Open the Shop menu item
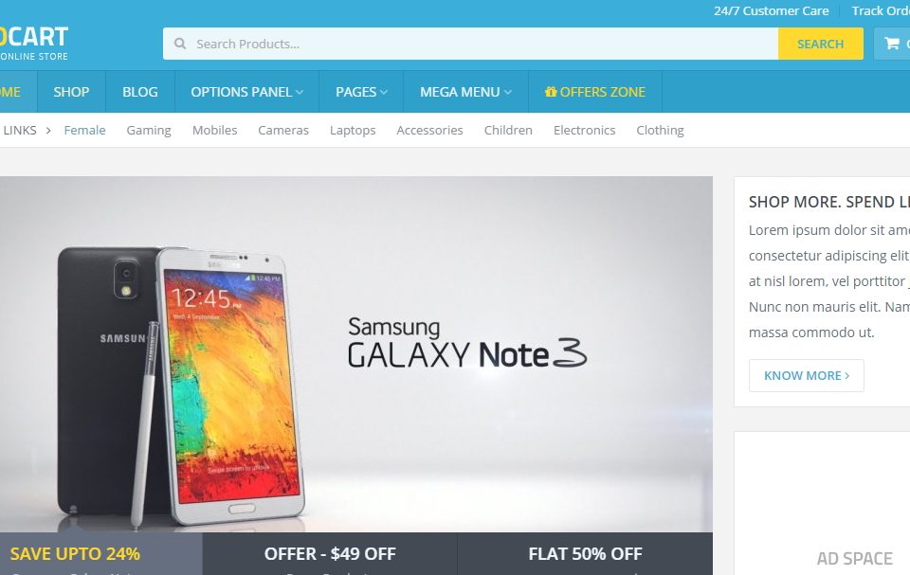 point(71,92)
